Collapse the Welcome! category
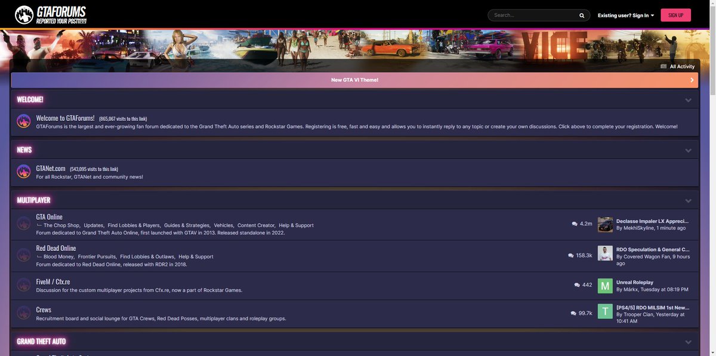This screenshot has height=356, width=716. (x=688, y=100)
